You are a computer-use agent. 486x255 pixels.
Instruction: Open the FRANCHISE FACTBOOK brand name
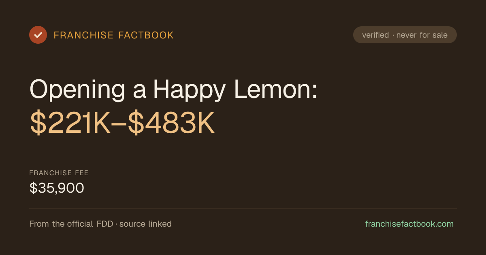pos(114,35)
